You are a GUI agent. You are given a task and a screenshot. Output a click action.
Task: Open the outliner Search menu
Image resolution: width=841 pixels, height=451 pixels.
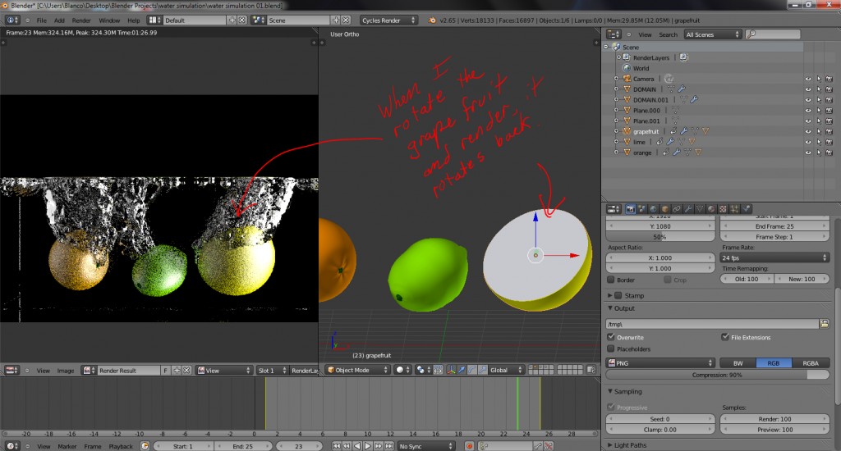tap(668, 34)
